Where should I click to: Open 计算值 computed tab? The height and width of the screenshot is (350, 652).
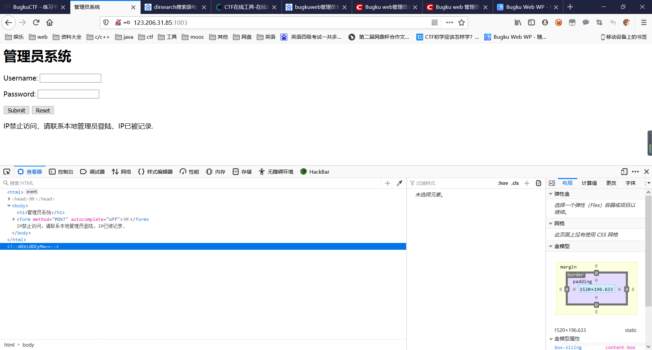coord(589,183)
